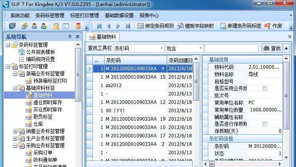The height and width of the screenshot is (167, 296).
Task: Click properties panel horizontal scrollbar thumb
Action: click(212, 164)
